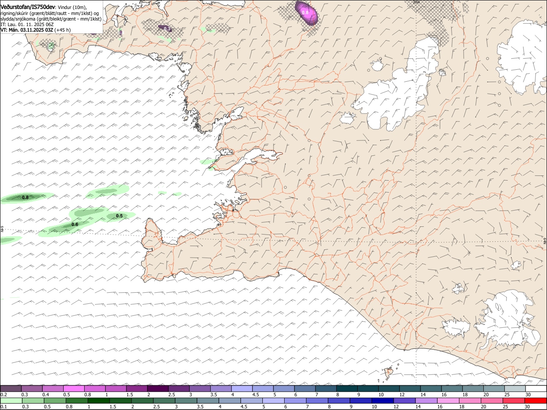The height and width of the screenshot is (410, 547).
Task: Click the 0.6 label on the green rain band
Action: [x=75, y=224]
